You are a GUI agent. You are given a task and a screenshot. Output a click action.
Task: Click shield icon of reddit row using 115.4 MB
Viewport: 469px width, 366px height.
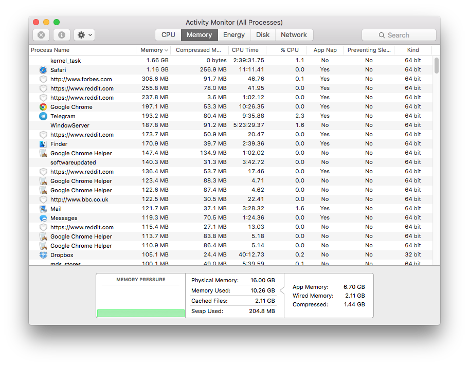tap(43, 227)
